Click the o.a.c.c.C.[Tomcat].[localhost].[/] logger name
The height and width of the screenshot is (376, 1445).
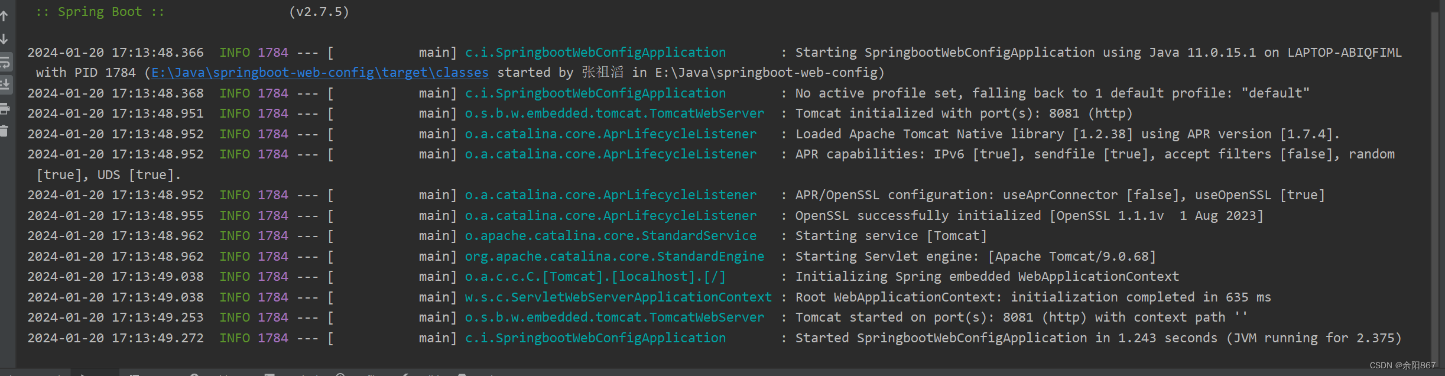[595, 277]
